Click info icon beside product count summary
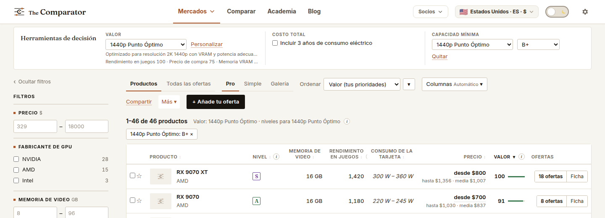The image size is (605, 218). coord(347,122)
